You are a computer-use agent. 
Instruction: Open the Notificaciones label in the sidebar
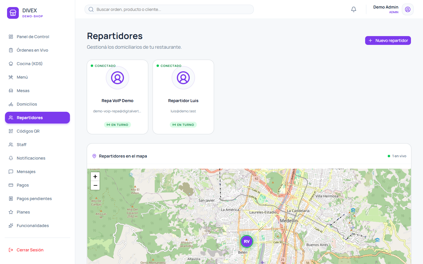click(31, 158)
